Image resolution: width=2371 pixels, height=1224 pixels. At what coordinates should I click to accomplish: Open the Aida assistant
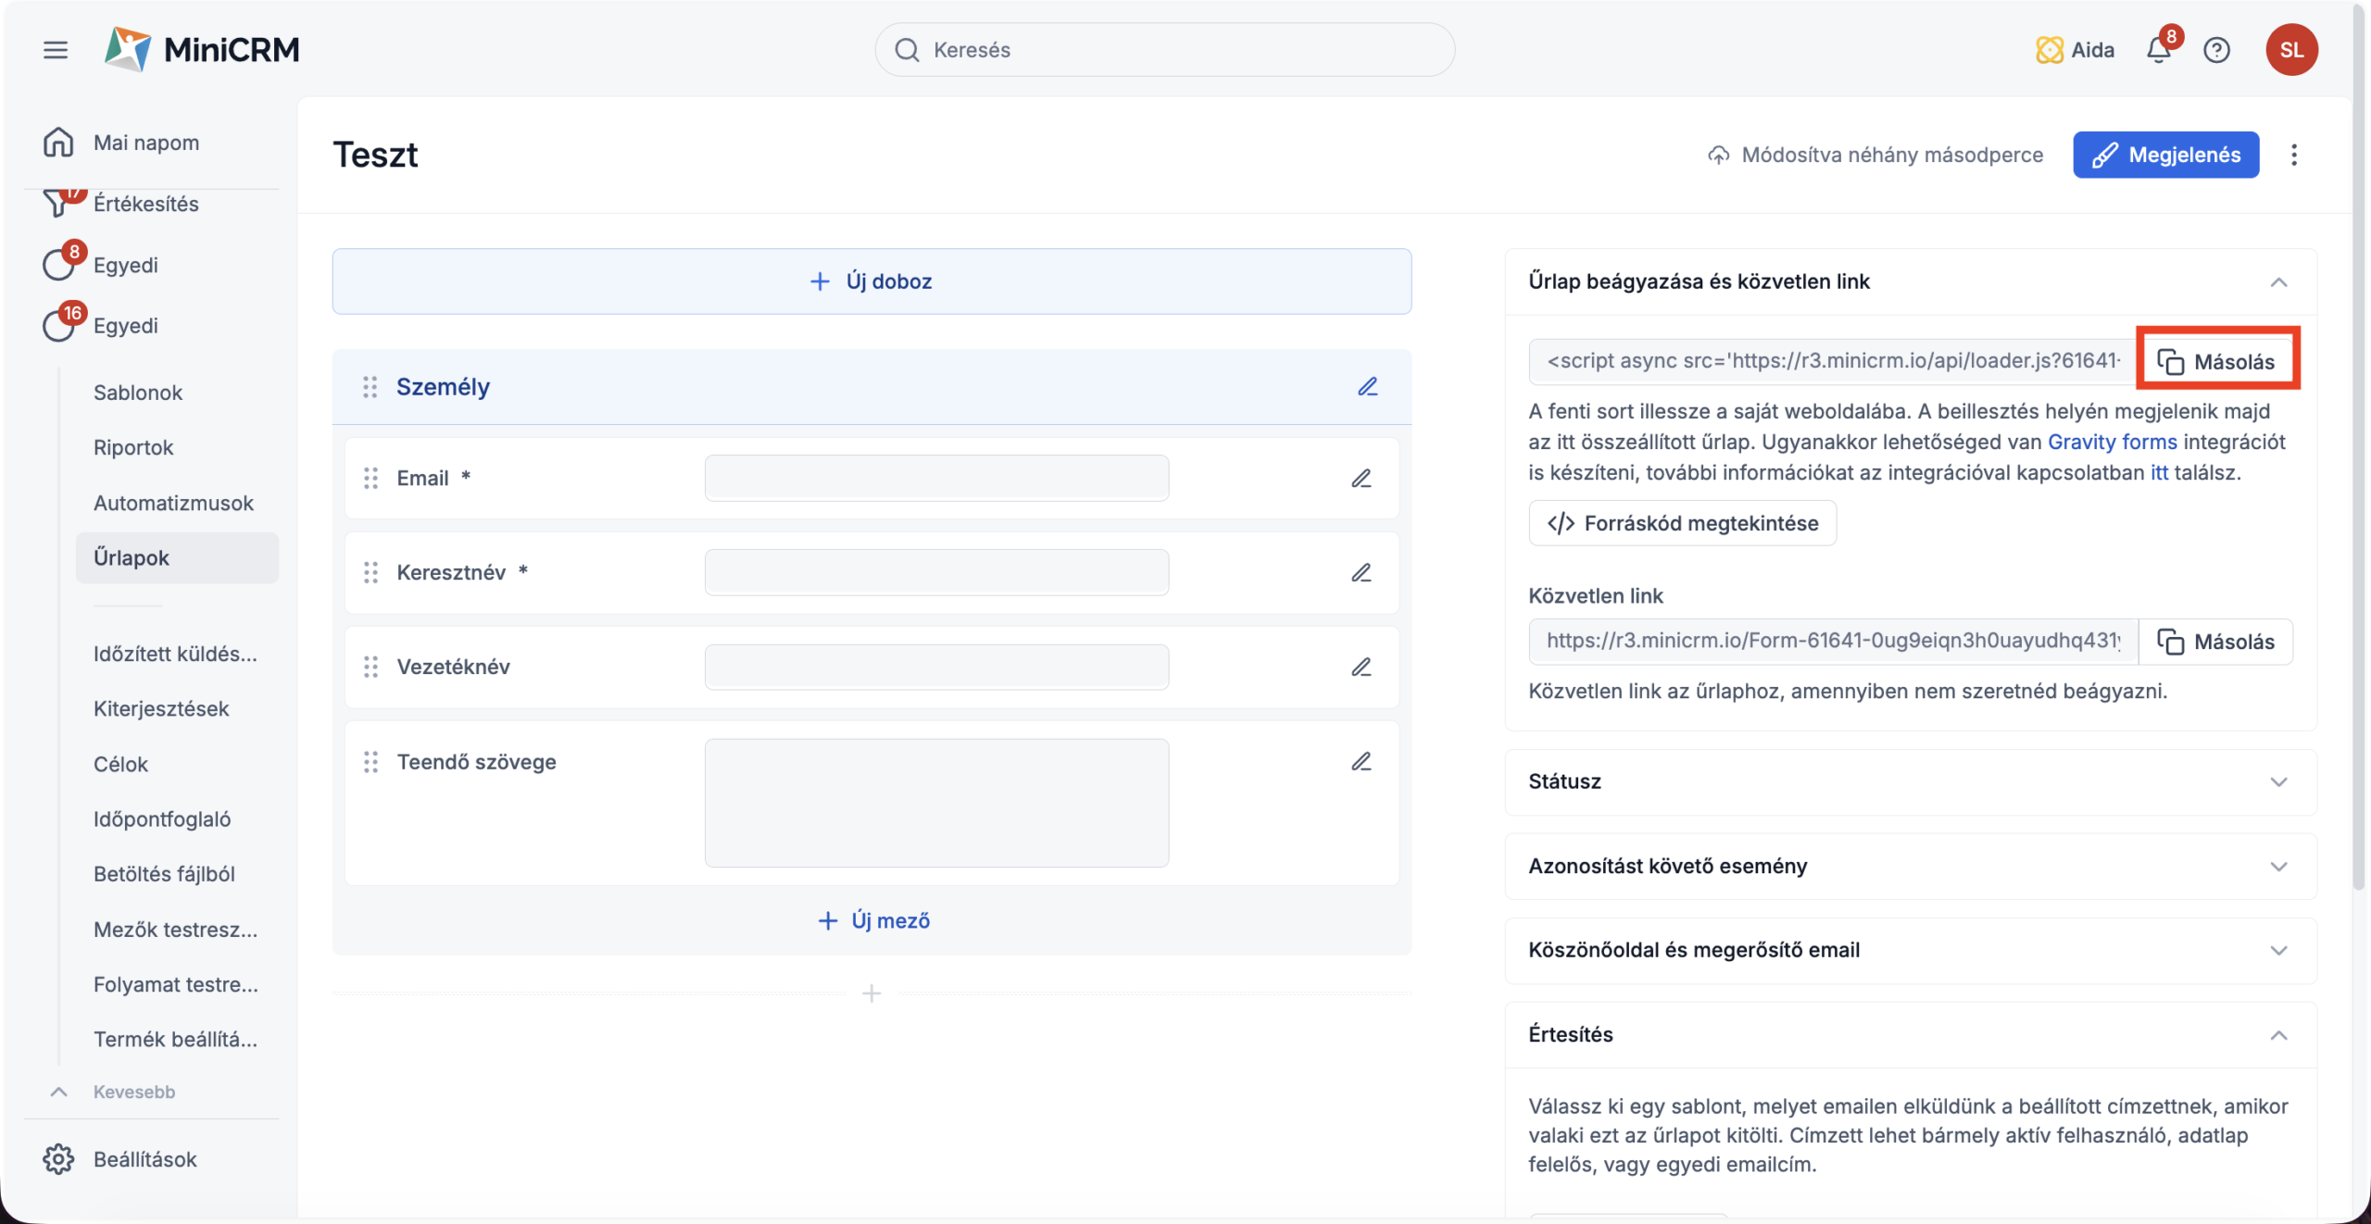[2075, 50]
